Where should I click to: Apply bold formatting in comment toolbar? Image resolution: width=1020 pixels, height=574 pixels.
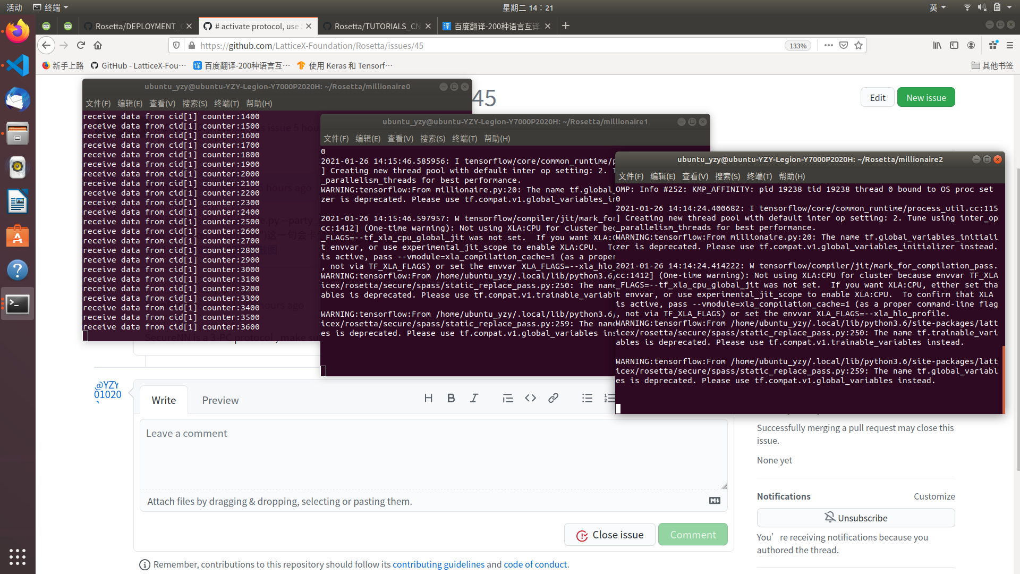pos(450,398)
